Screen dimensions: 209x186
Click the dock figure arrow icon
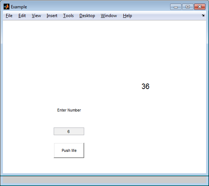pos(203,16)
